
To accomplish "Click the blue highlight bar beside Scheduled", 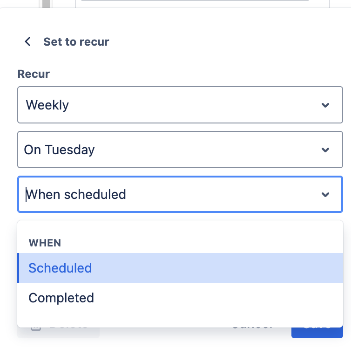I will point(18,268).
